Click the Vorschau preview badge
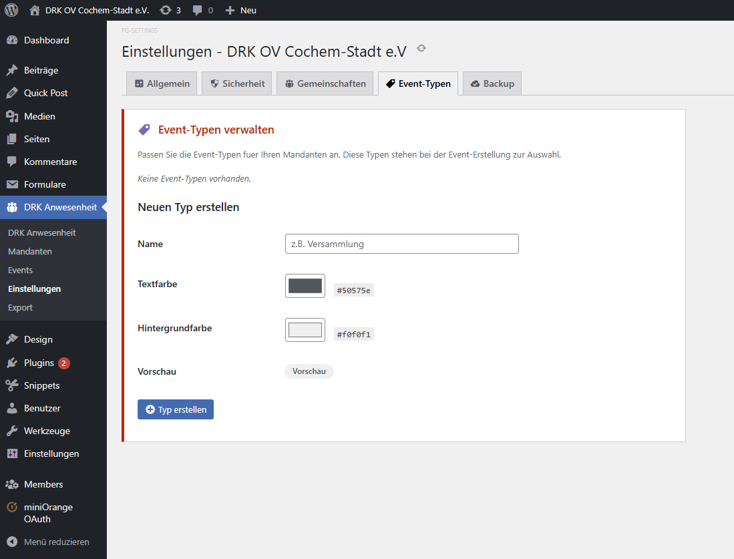The image size is (734, 559). 309,371
